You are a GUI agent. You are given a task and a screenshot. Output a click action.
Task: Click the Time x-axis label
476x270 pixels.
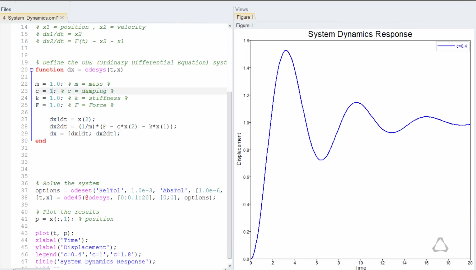tap(360, 268)
